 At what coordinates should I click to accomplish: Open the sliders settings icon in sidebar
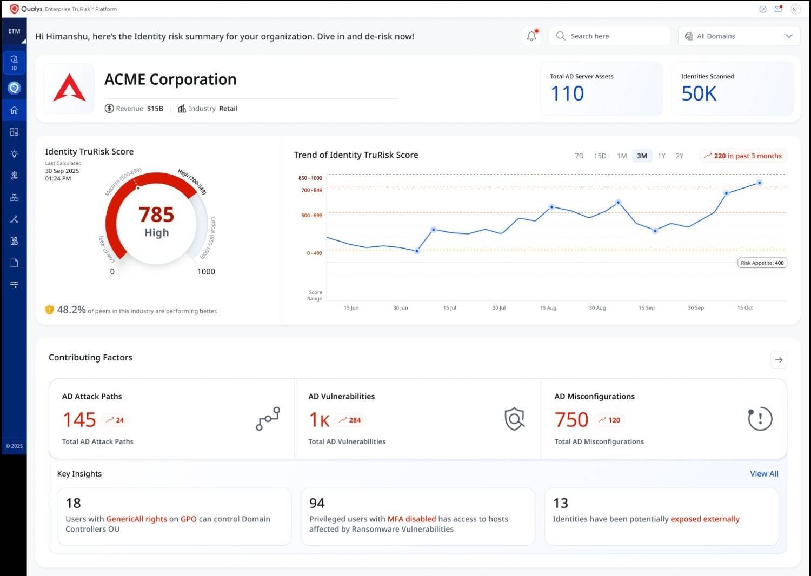click(x=14, y=285)
